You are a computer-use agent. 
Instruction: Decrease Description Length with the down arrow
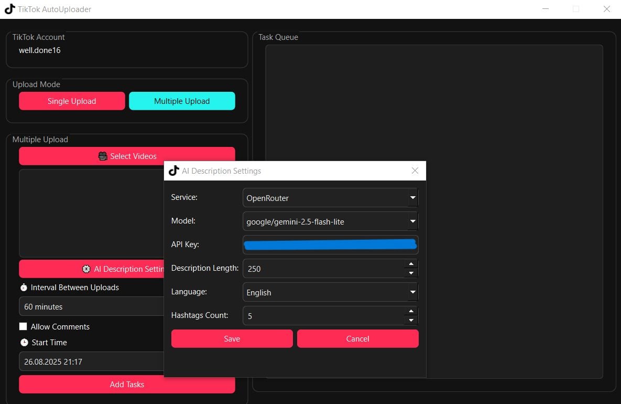tap(411, 273)
